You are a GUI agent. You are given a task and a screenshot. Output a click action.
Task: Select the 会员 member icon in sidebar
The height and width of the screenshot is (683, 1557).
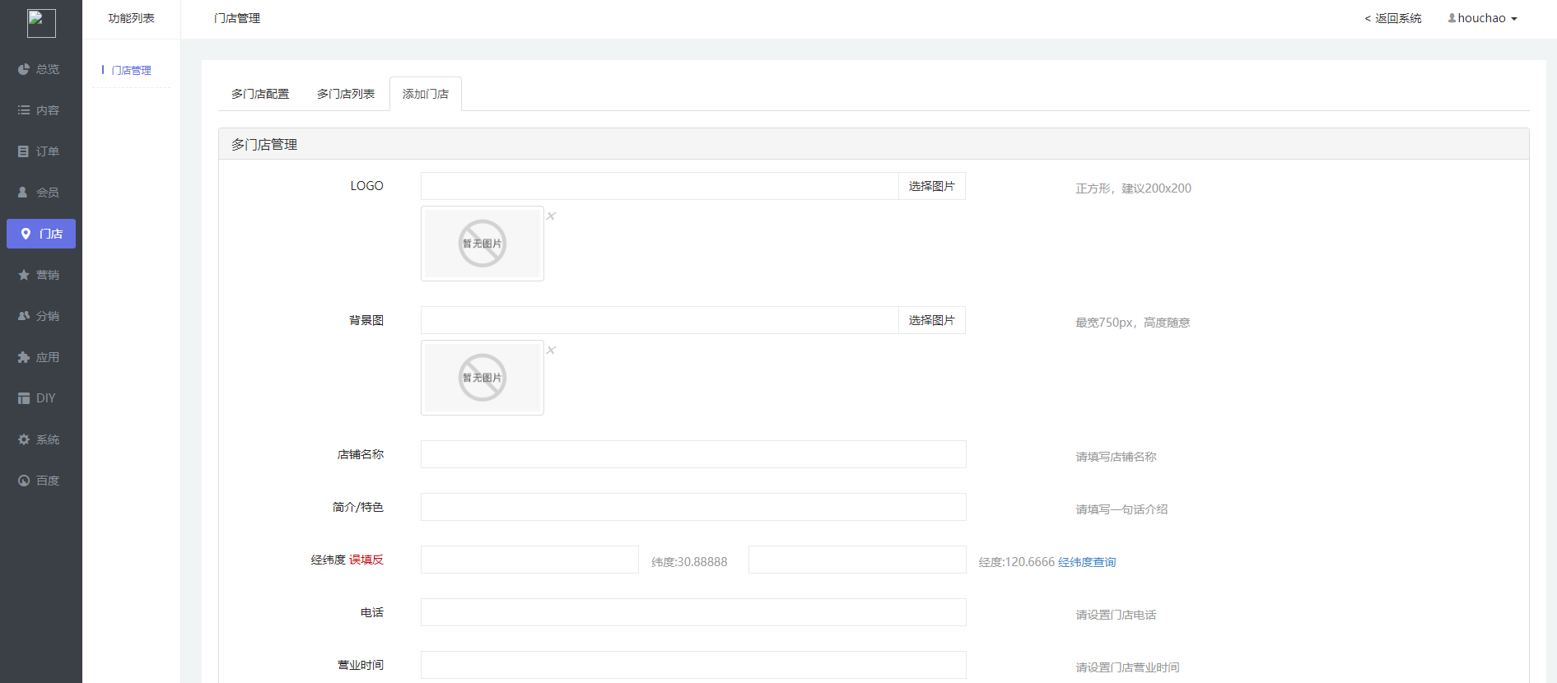pos(24,193)
